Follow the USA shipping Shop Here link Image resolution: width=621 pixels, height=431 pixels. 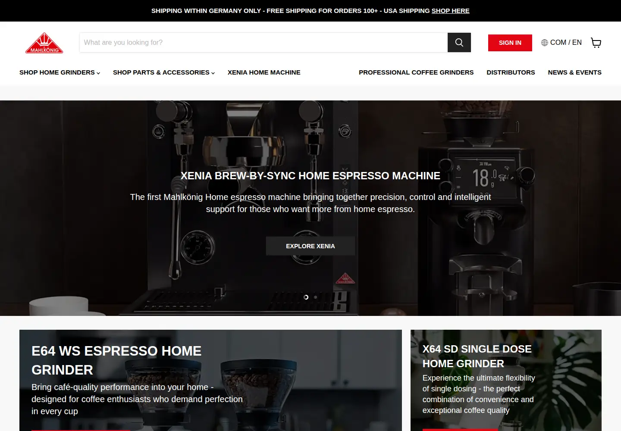pos(450,11)
